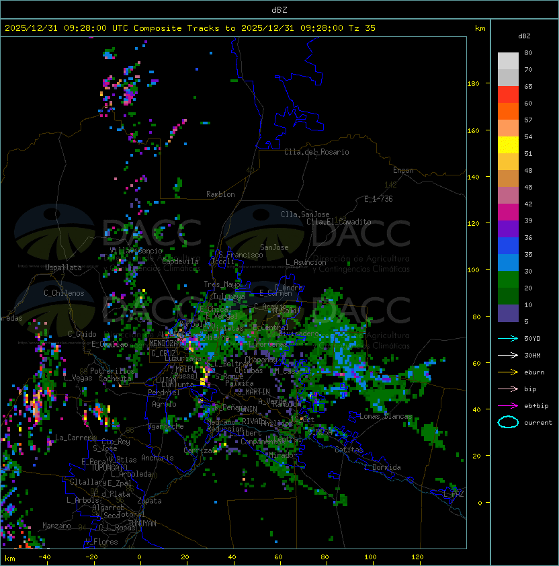Click the '180' tick on right km axis
The height and width of the screenshot is (566, 559).
pos(473,84)
